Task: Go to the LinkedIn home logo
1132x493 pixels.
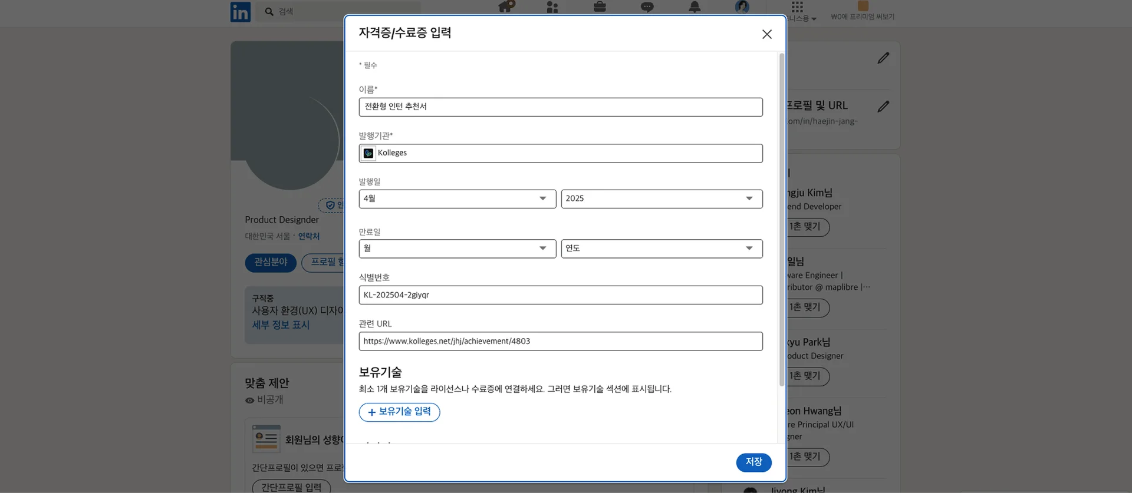Action: [x=241, y=12]
